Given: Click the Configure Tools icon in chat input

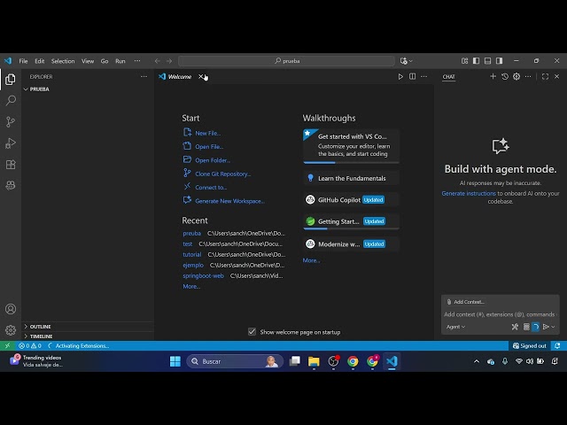Looking at the screenshot, I should [x=515, y=327].
